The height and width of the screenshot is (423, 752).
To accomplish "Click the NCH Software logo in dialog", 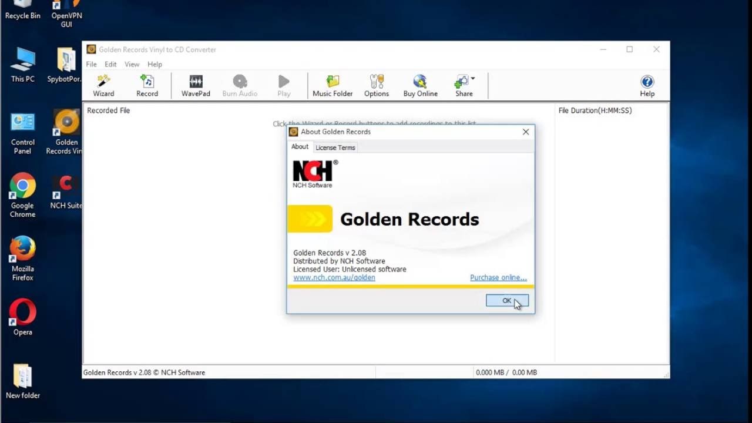I will [315, 174].
